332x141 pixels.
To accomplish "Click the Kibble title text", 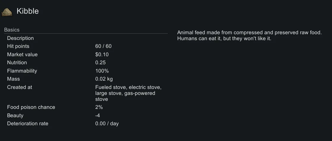I will [28, 11].
